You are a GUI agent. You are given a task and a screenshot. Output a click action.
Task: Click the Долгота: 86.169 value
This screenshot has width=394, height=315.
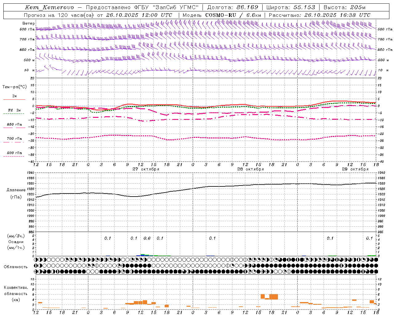tap(233, 7)
